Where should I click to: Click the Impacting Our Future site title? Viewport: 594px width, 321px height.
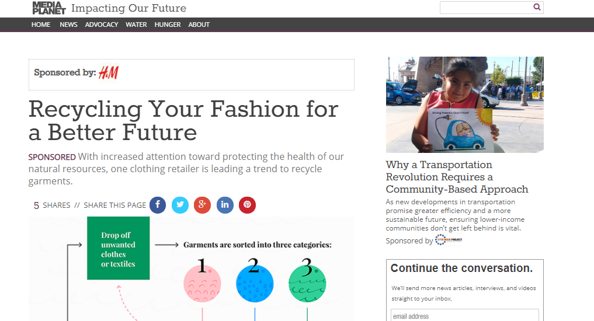(128, 8)
